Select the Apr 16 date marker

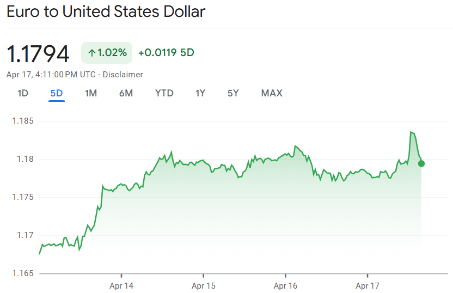click(x=285, y=285)
